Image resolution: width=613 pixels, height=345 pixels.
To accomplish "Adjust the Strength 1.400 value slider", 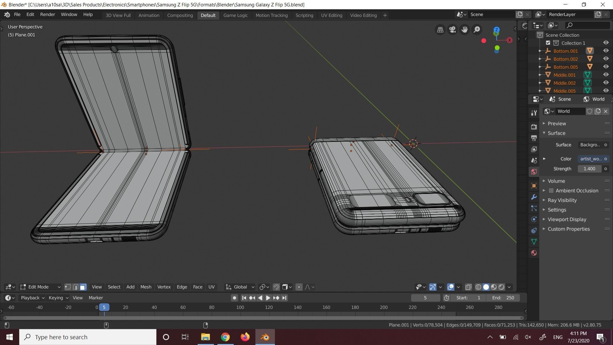I will coord(589,169).
